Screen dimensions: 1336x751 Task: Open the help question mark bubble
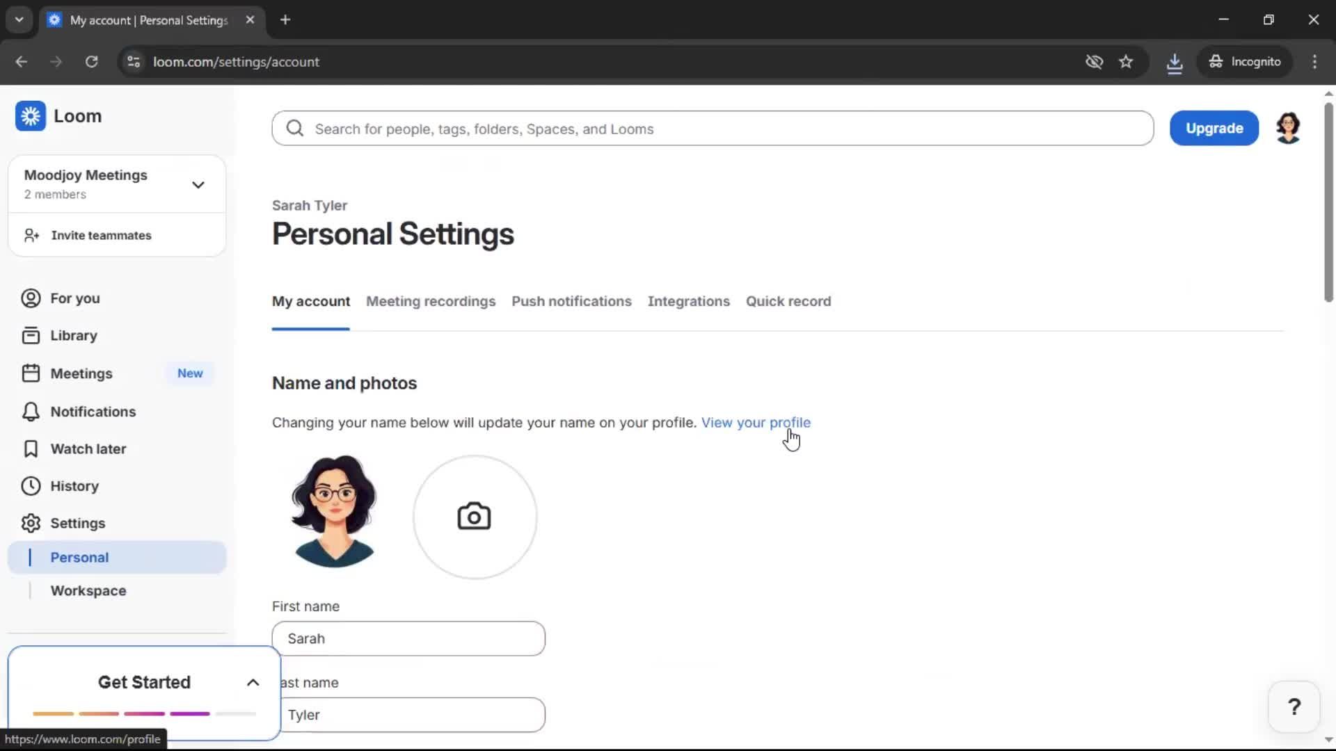(x=1294, y=706)
